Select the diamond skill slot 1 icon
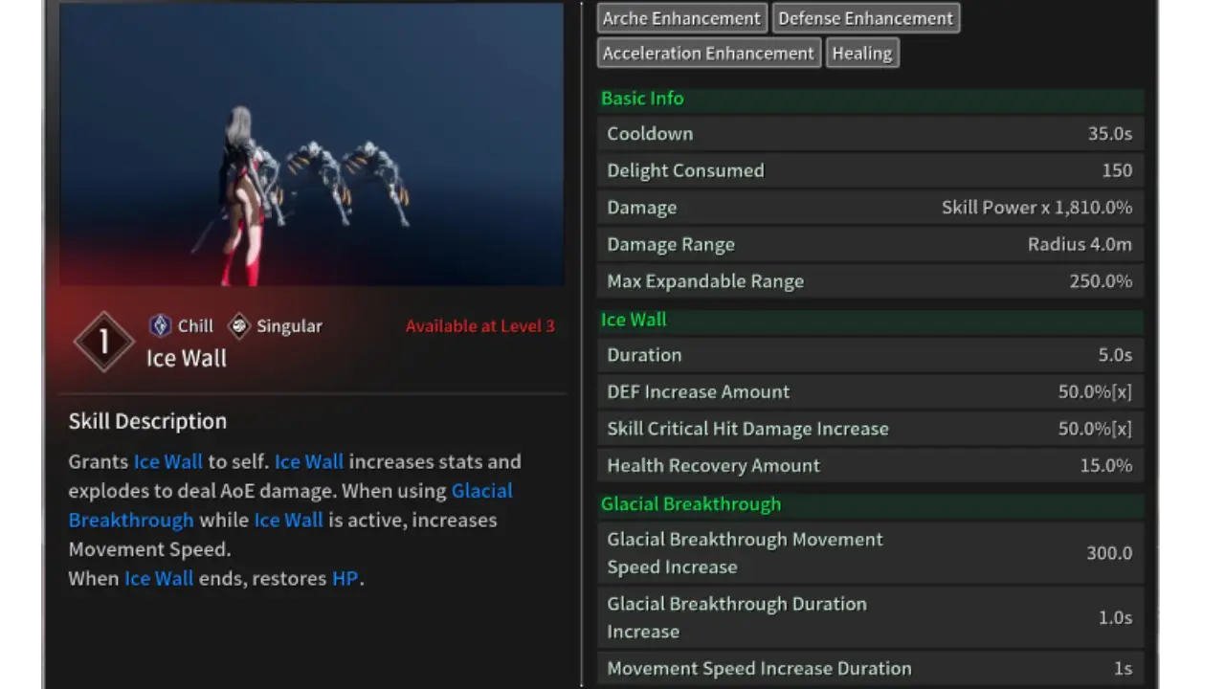 [103, 342]
